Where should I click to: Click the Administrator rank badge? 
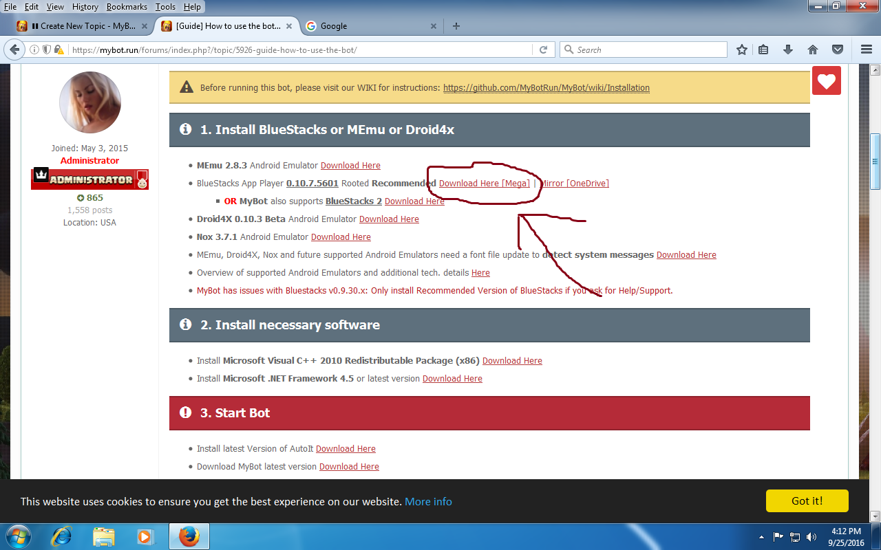(90, 179)
